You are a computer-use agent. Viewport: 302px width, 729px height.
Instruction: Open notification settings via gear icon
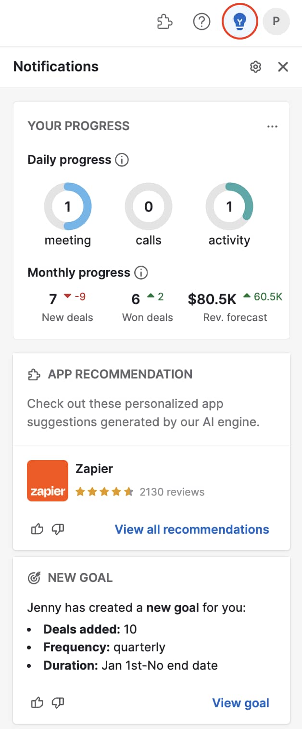coord(255,67)
